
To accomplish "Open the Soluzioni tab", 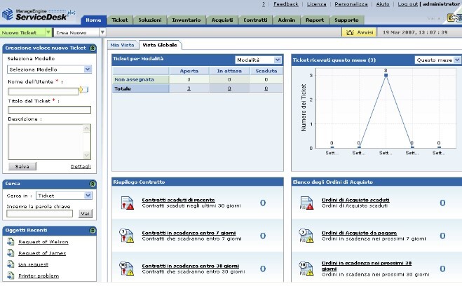I will 150,20.
